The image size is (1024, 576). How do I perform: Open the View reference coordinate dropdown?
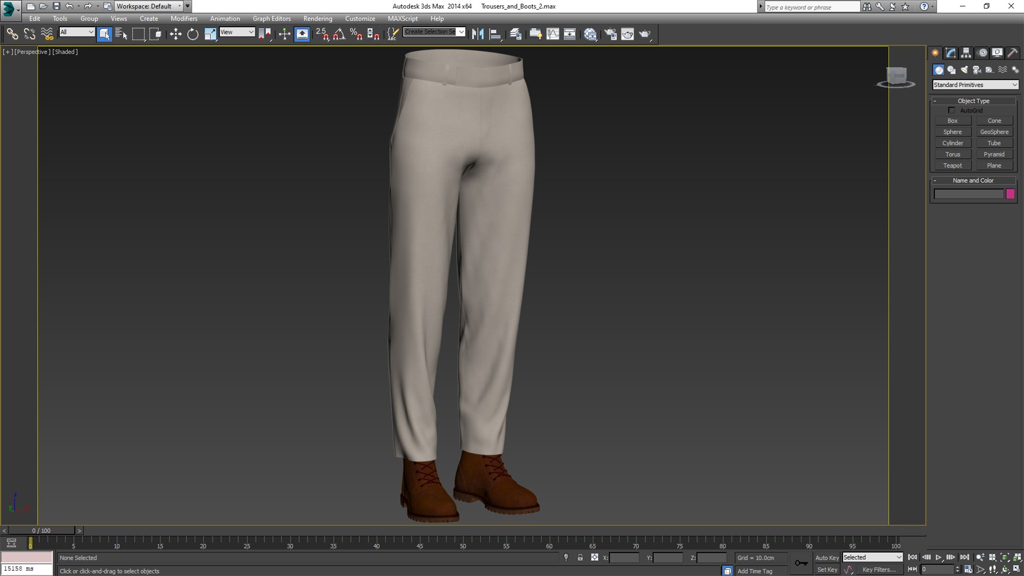click(237, 32)
